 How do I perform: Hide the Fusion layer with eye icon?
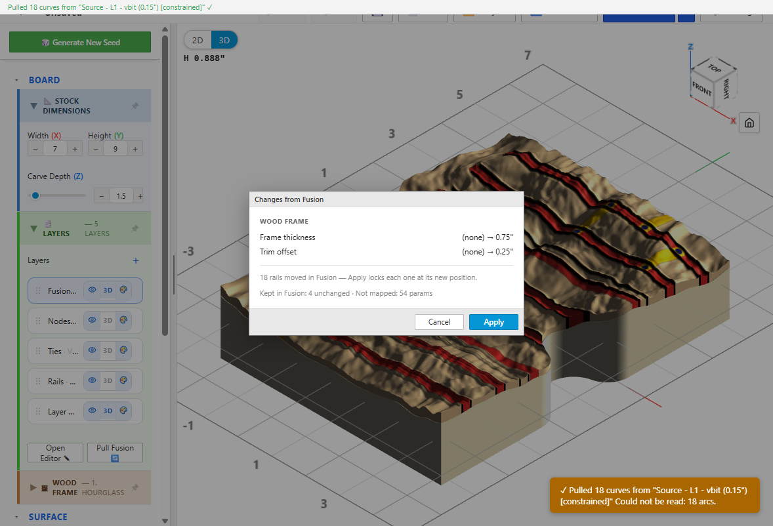[92, 290]
